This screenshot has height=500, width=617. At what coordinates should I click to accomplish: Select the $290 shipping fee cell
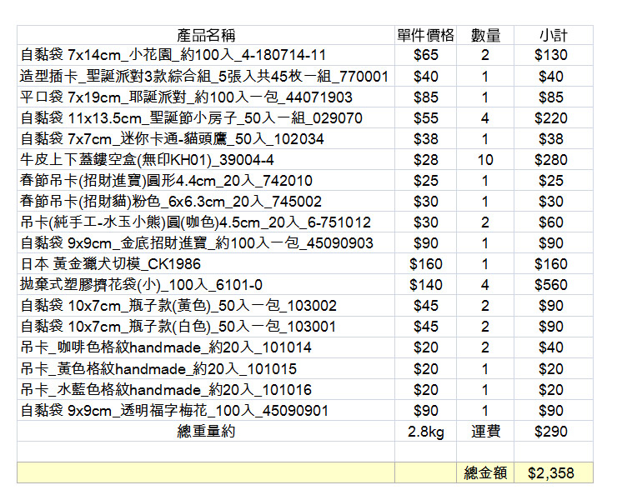[551, 432]
